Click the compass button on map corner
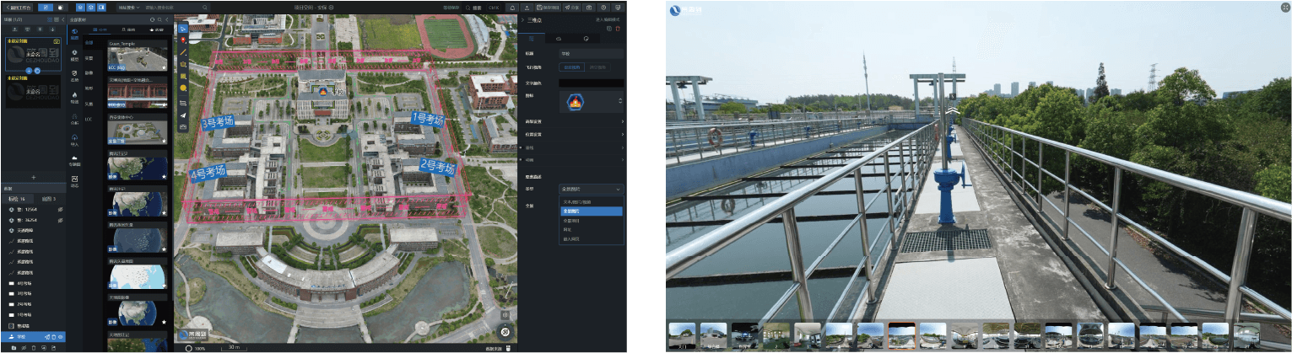 tap(505, 332)
